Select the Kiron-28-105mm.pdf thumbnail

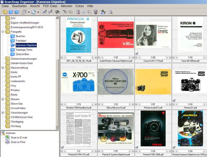click(190, 35)
